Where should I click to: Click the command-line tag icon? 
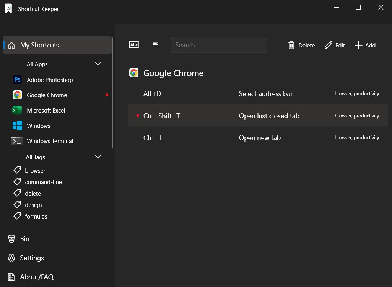[x=17, y=182]
